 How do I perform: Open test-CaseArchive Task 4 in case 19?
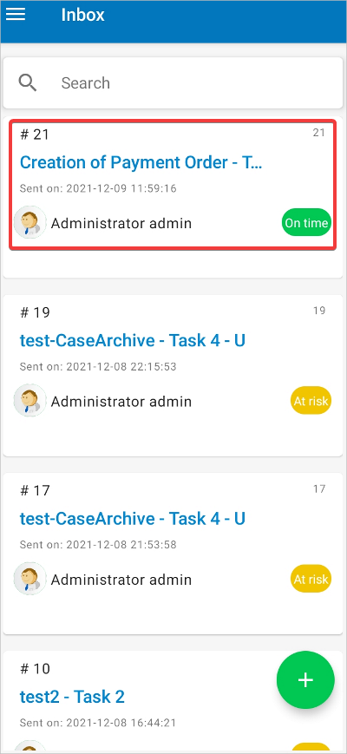click(133, 340)
